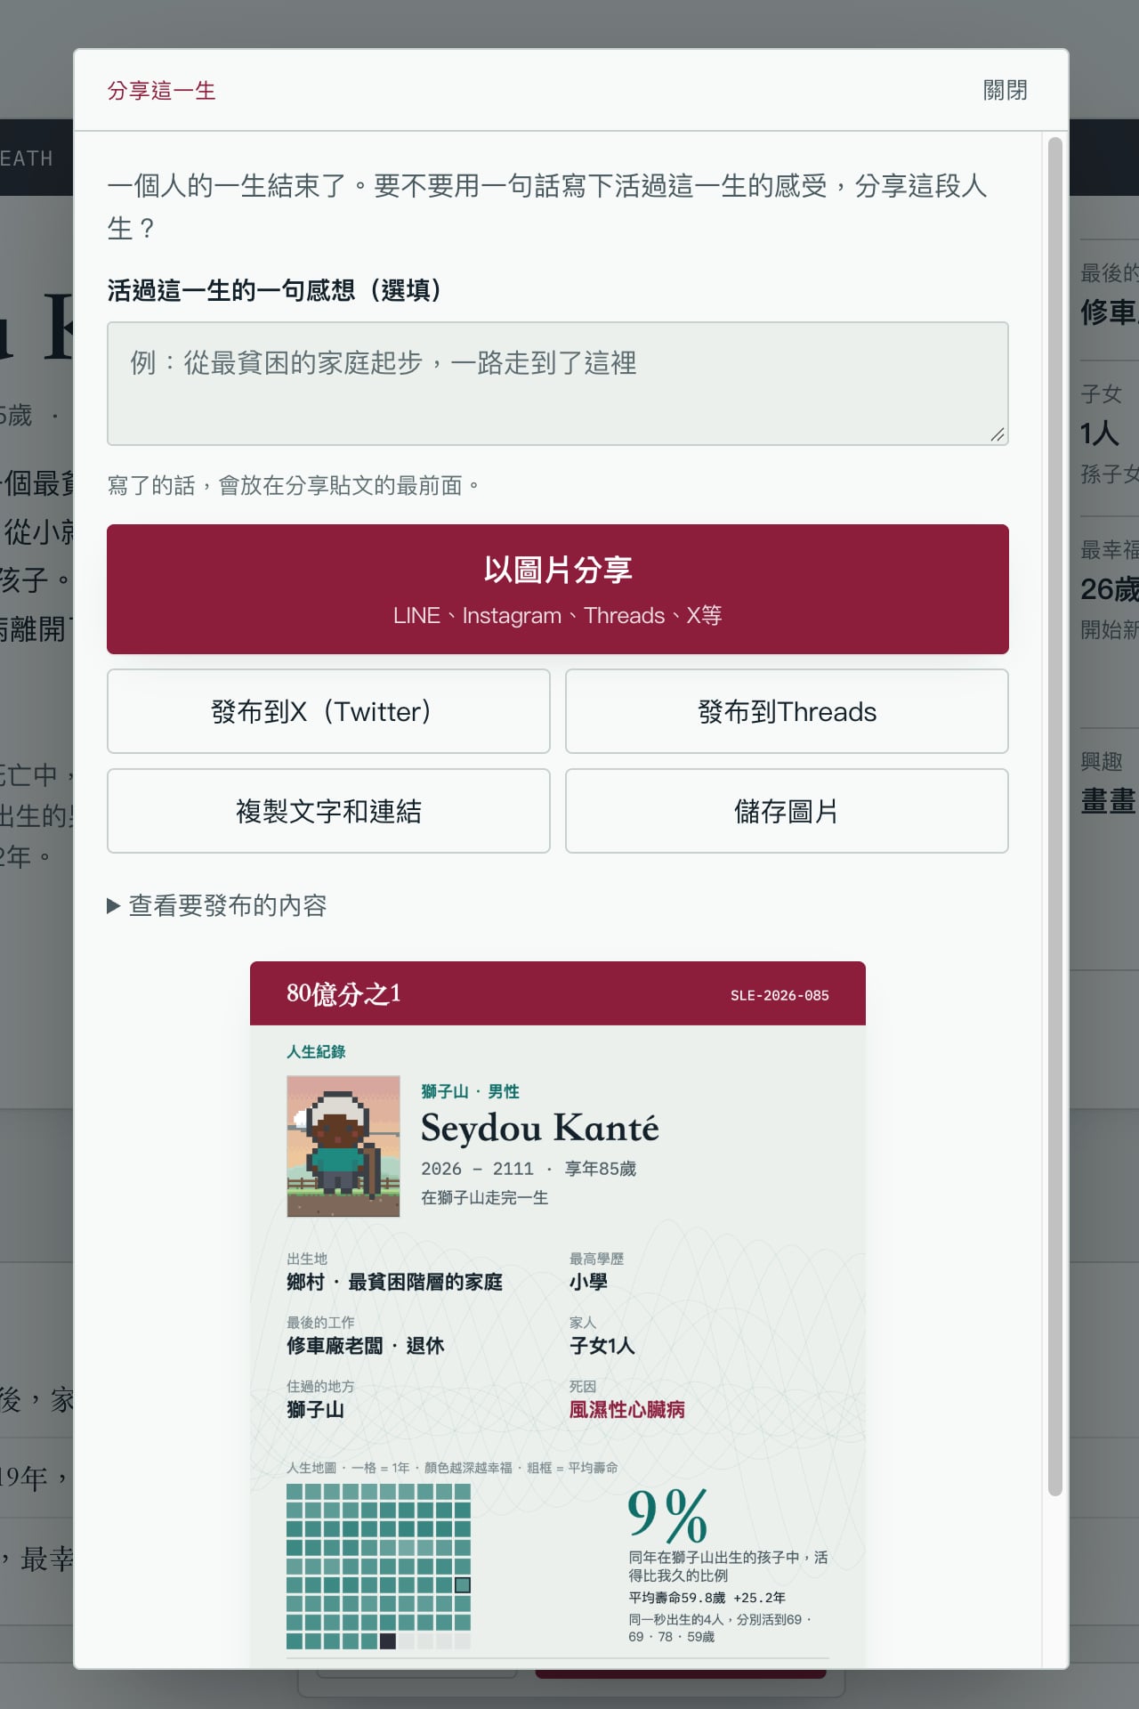The image size is (1139, 1709).
Task: Save the image with 儲存圖片
Action: (787, 811)
